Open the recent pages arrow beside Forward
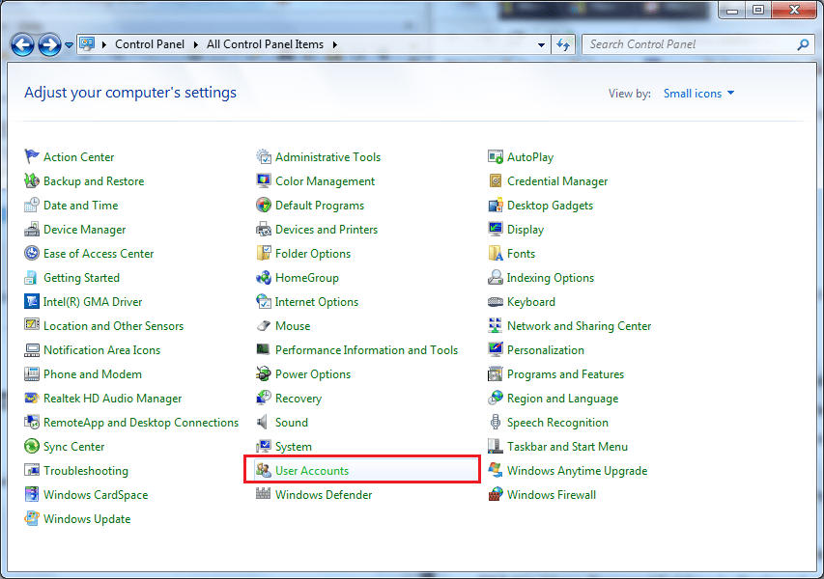This screenshot has height=579, width=824. pos(69,45)
